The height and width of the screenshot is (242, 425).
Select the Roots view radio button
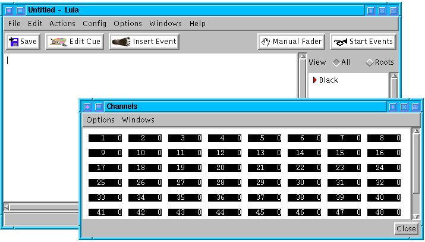tap(370, 62)
